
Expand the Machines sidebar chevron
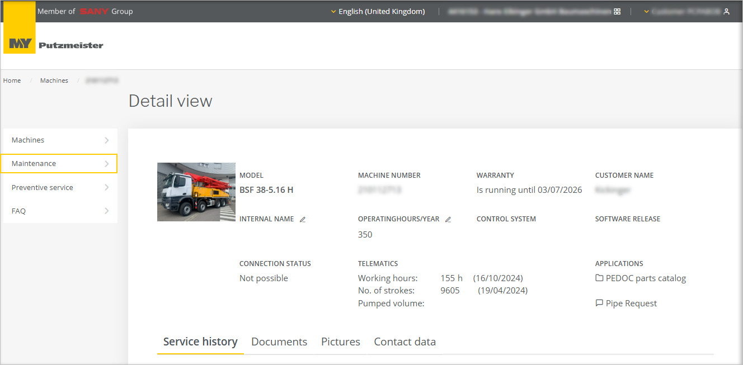pyautogui.click(x=106, y=140)
